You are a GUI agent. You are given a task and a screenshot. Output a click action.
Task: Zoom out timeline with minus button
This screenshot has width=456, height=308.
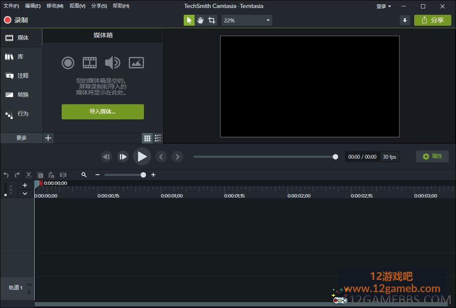tap(98, 175)
